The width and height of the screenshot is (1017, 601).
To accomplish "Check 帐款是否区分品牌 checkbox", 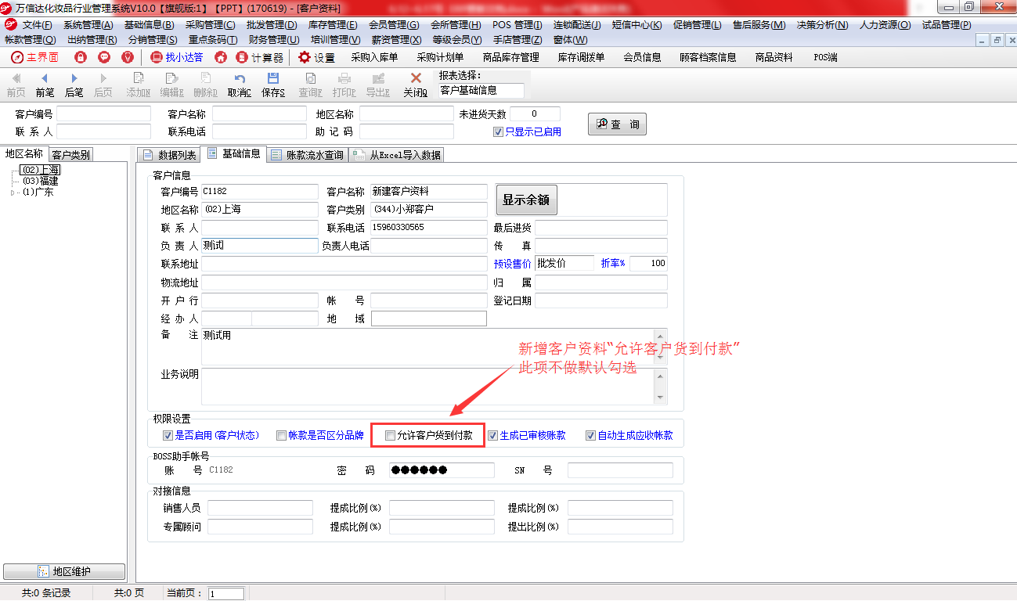I will point(281,435).
